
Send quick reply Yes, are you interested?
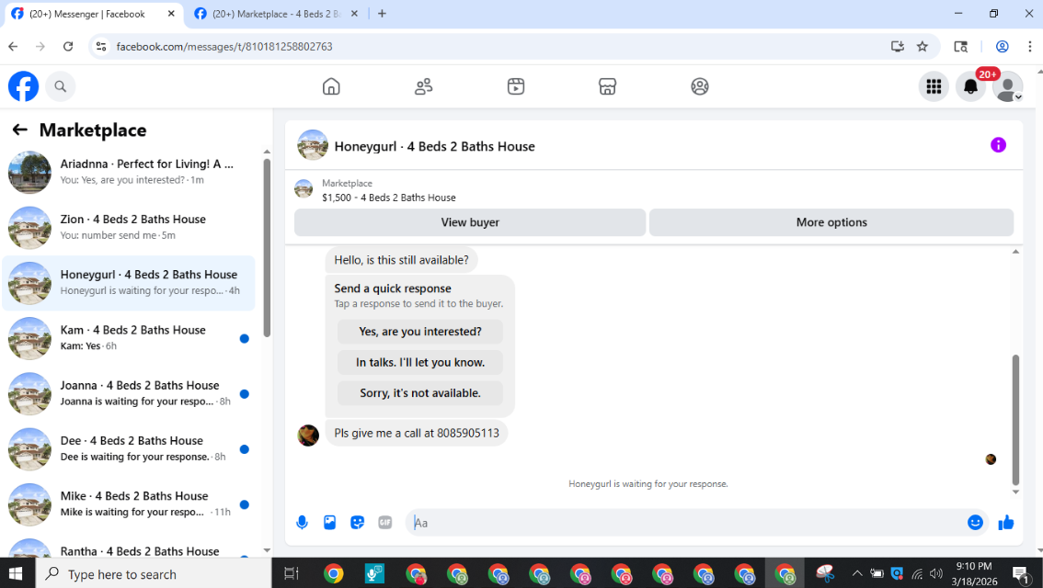pos(420,332)
